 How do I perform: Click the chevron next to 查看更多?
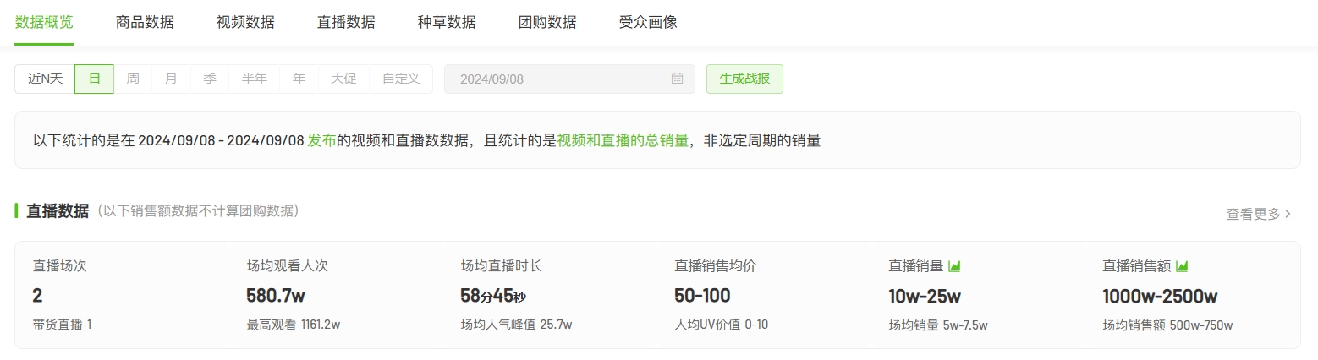(x=1288, y=215)
